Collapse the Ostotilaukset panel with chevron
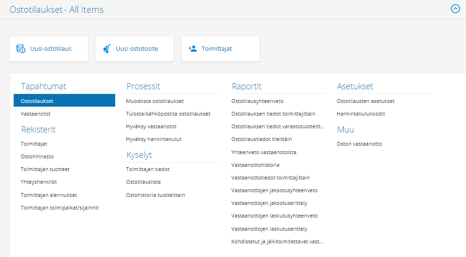 pyautogui.click(x=455, y=9)
